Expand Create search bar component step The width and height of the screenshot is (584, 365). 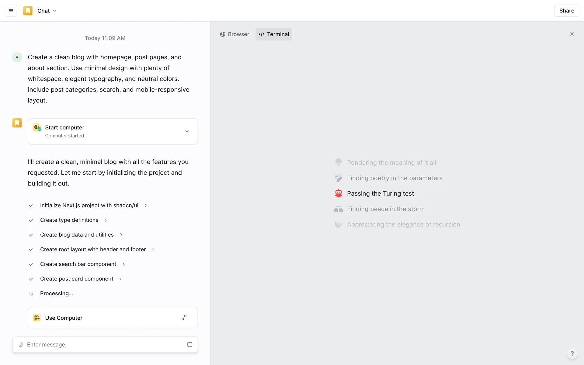click(x=123, y=264)
